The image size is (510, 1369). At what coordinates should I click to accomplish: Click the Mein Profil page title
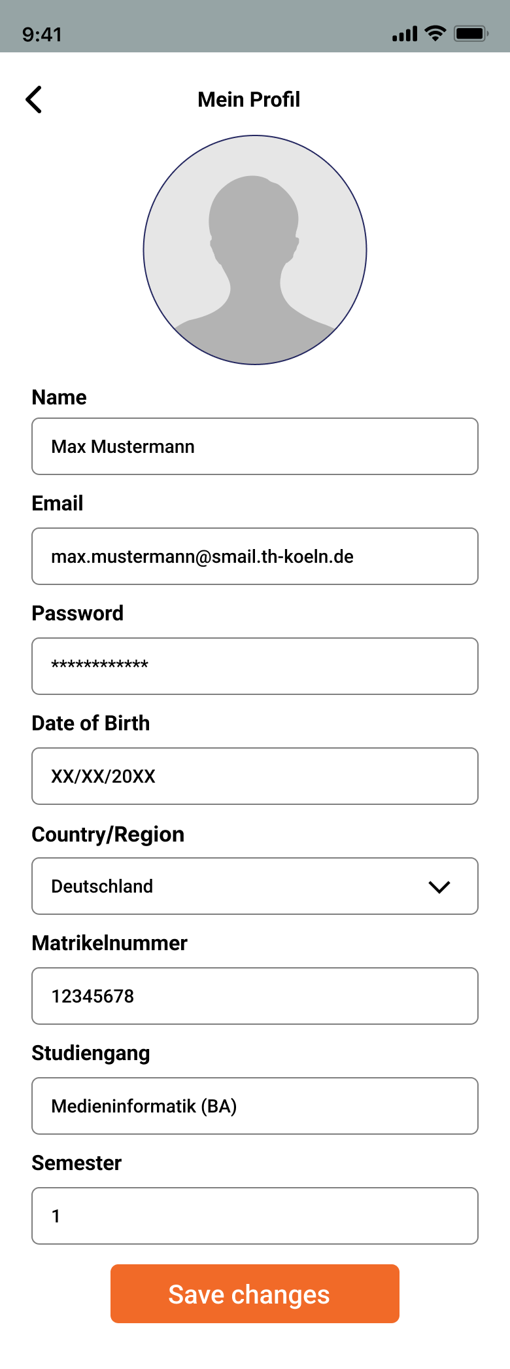point(249,99)
